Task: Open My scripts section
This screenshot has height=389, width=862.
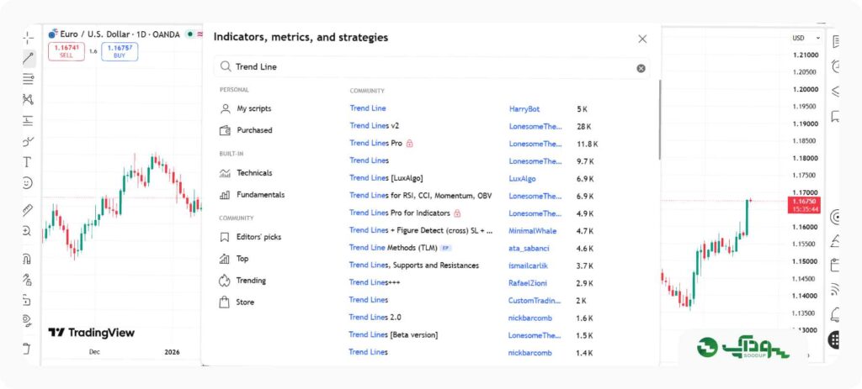Action: coord(246,108)
